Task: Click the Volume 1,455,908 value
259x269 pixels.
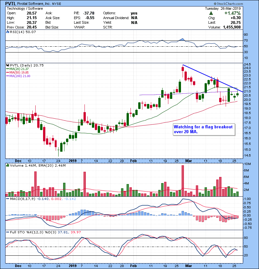Action: [x=232, y=27]
